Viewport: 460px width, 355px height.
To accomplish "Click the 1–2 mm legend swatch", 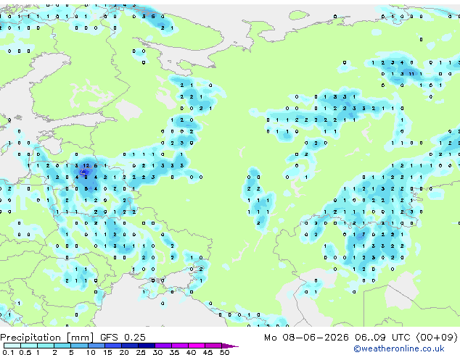I will click(46, 346).
